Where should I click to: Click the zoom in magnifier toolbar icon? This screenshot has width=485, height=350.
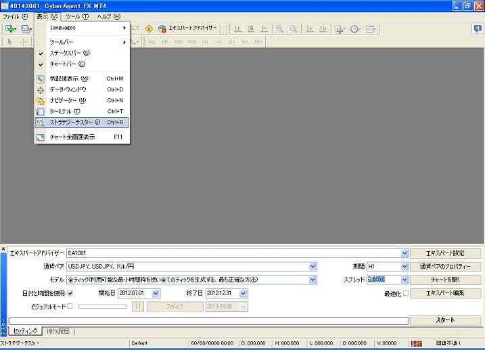pos(279,29)
